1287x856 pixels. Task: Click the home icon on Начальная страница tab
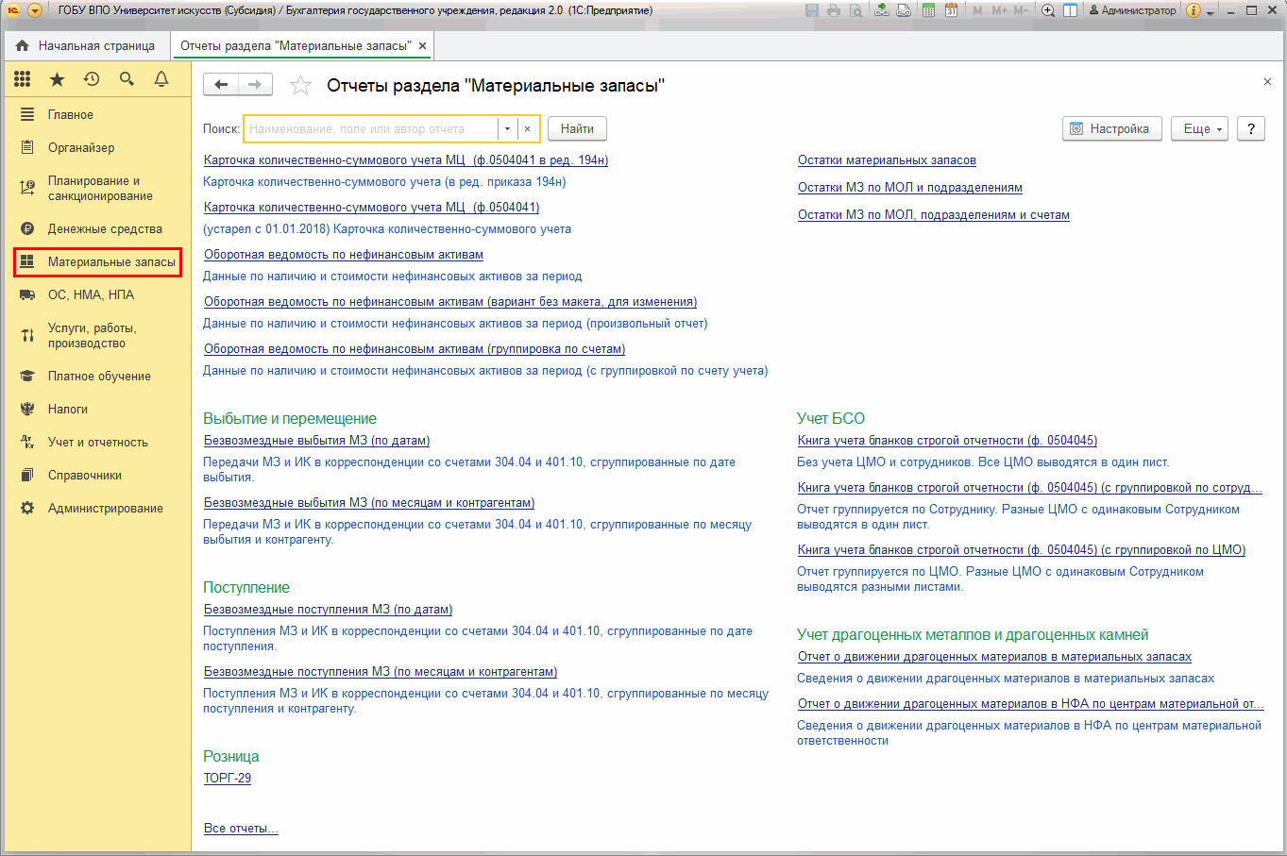[x=23, y=45]
